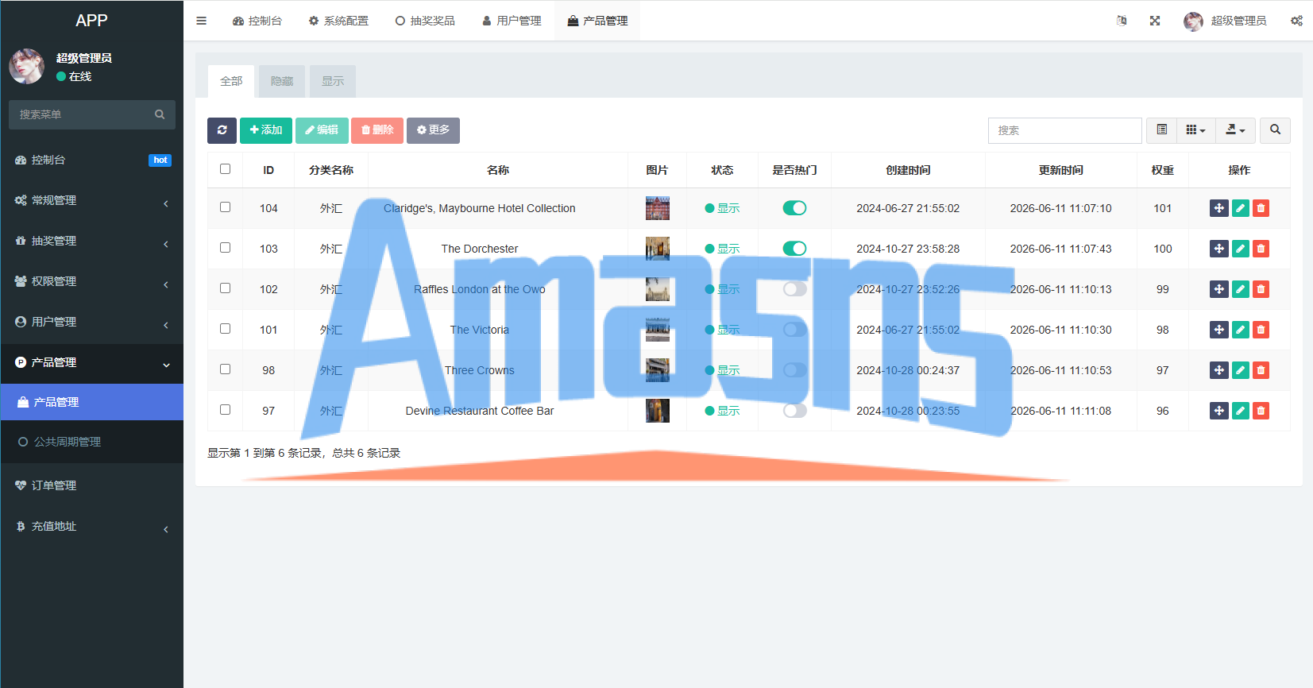Check the box for row 104
Screen dimensions: 1313x688
(x=226, y=207)
